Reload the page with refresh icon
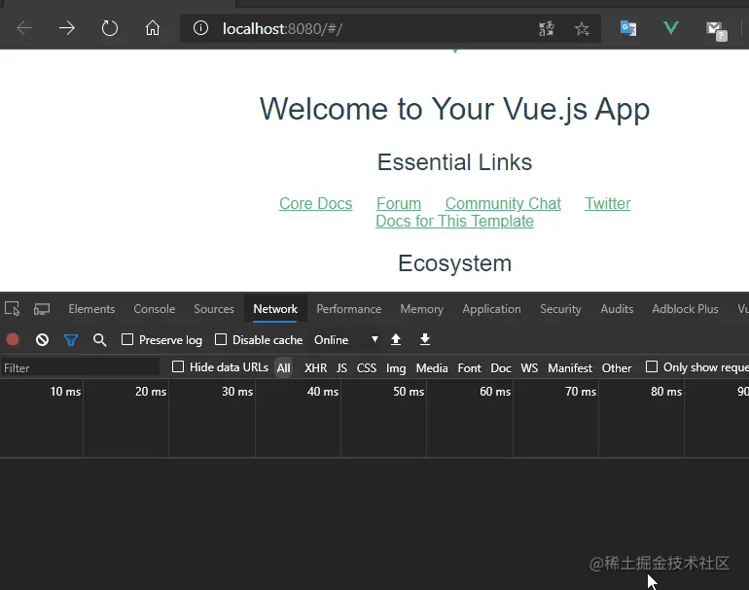This screenshot has width=749, height=590. pos(109,28)
